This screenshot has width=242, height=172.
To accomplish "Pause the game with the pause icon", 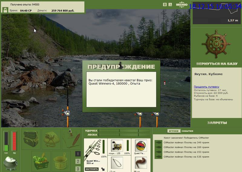I will point(165,5).
